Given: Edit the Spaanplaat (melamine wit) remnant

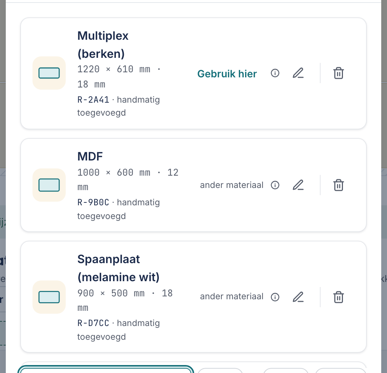Looking at the screenshot, I should pyautogui.click(x=298, y=297).
